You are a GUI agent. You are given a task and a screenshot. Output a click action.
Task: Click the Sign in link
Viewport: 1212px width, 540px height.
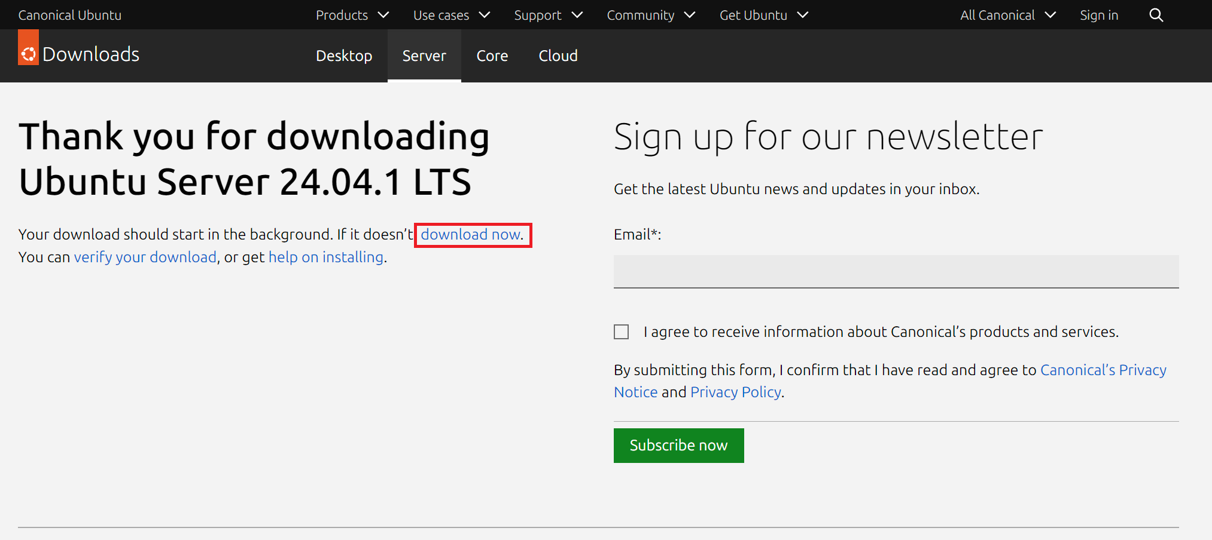coord(1099,15)
